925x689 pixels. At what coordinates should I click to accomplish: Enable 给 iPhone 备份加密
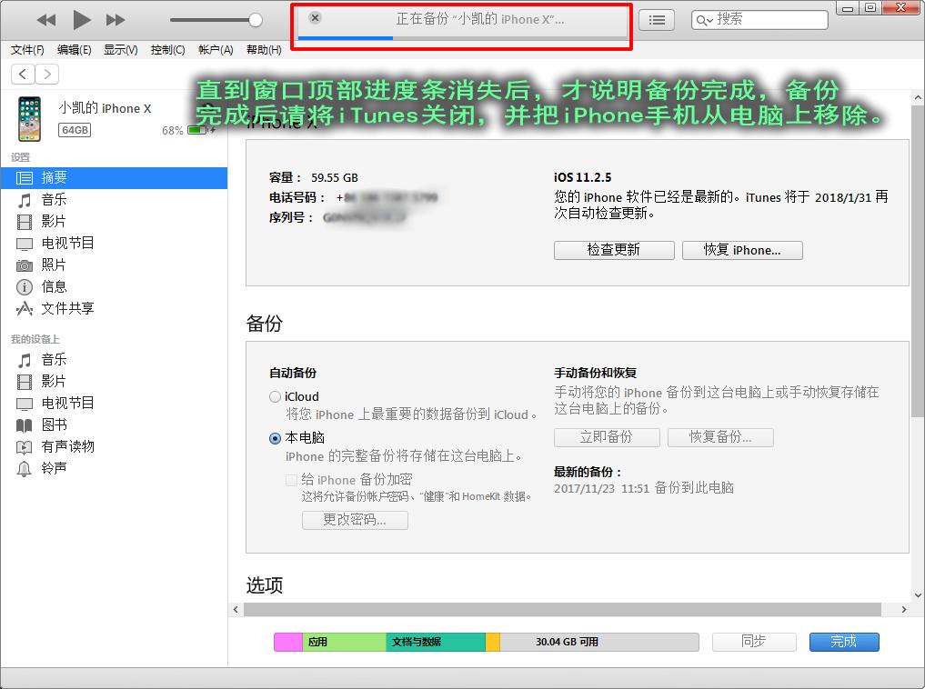pos(292,479)
